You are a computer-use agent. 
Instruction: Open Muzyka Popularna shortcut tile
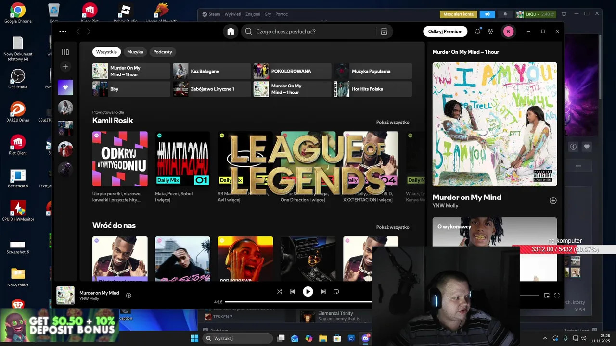pos(373,71)
